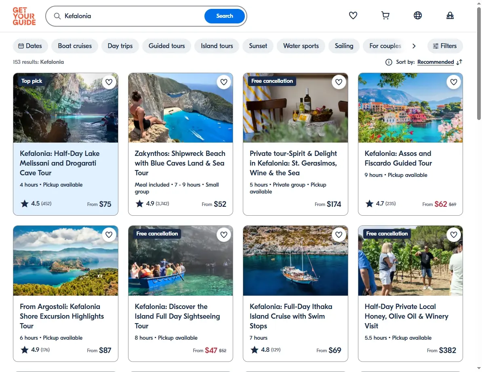
Task: Open the Shipwreck Beach cliff photo
Action: click(181, 108)
